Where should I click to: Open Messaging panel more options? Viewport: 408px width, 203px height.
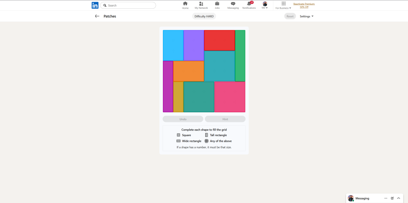[386, 198]
